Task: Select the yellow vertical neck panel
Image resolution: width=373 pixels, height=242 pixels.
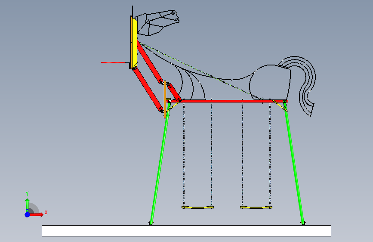Action: [x=134, y=42]
